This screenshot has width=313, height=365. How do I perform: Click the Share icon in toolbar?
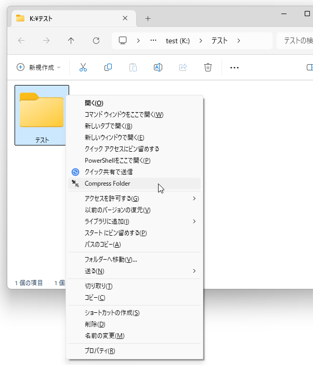pos(183,67)
